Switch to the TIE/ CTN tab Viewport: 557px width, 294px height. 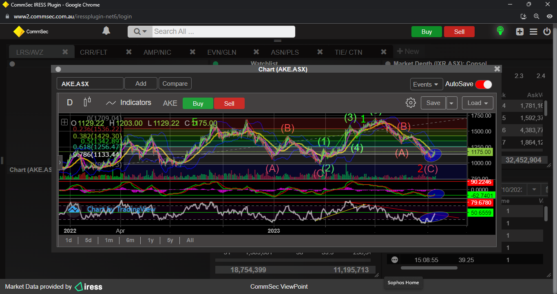coord(348,52)
